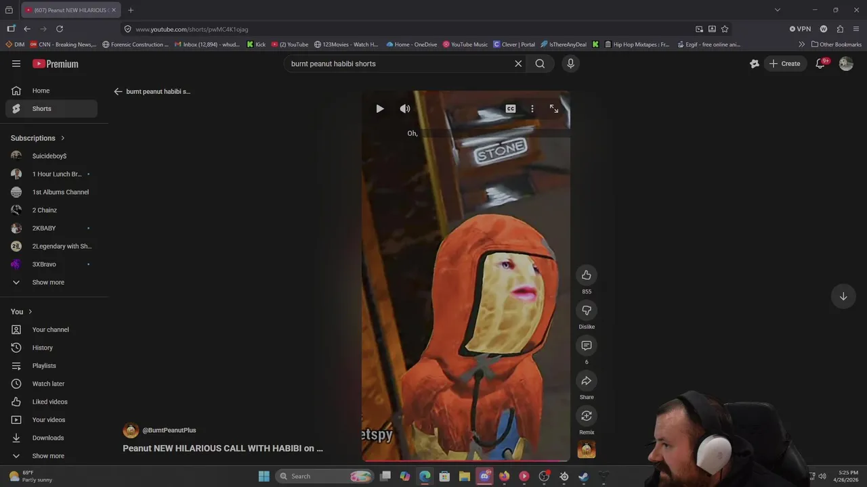Open 1st Albums Channel subscription
Screen dimensions: 867x487
point(51,192)
